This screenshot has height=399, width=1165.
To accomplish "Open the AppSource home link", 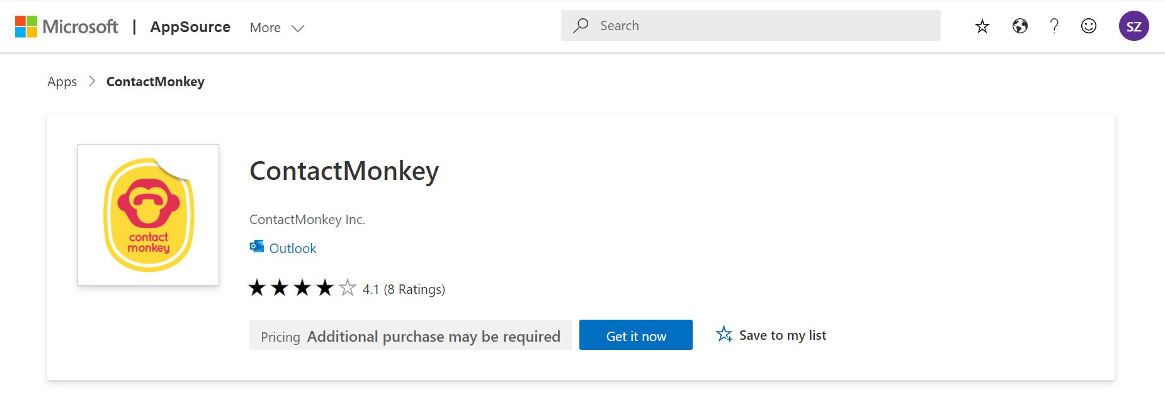I will pyautogui.click(x=190, y=27).
